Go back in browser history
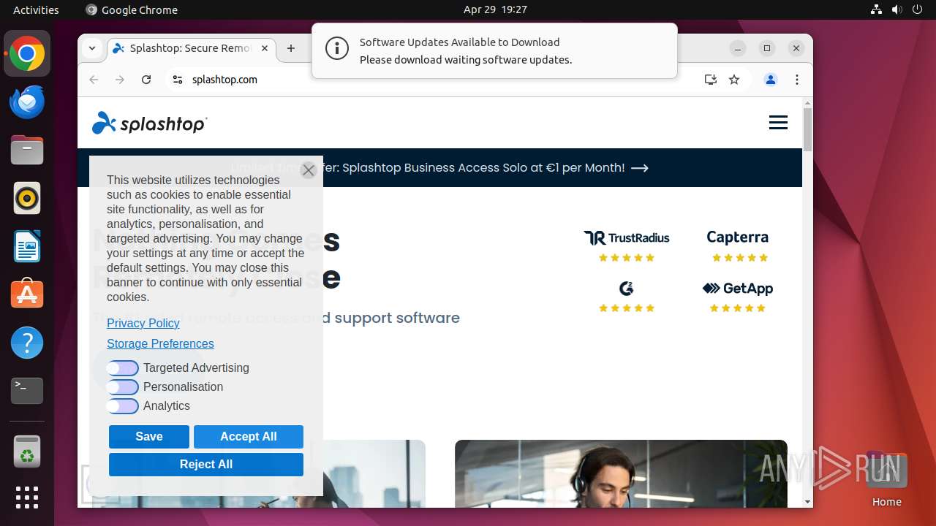 click(94, 80)
